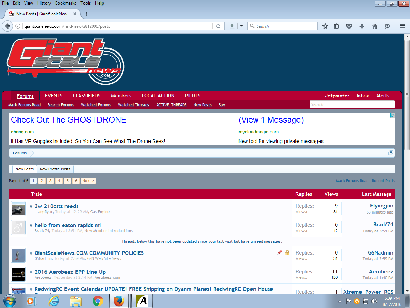Viewport: 410px width, 308px height.
Task: Open the History menu
Action: pyautogui.click(x=44, y=3)
